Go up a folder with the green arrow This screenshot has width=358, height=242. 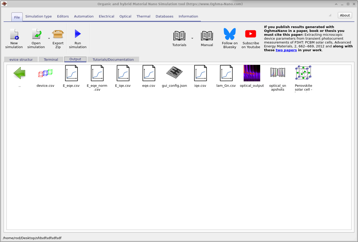coord(19,73)
